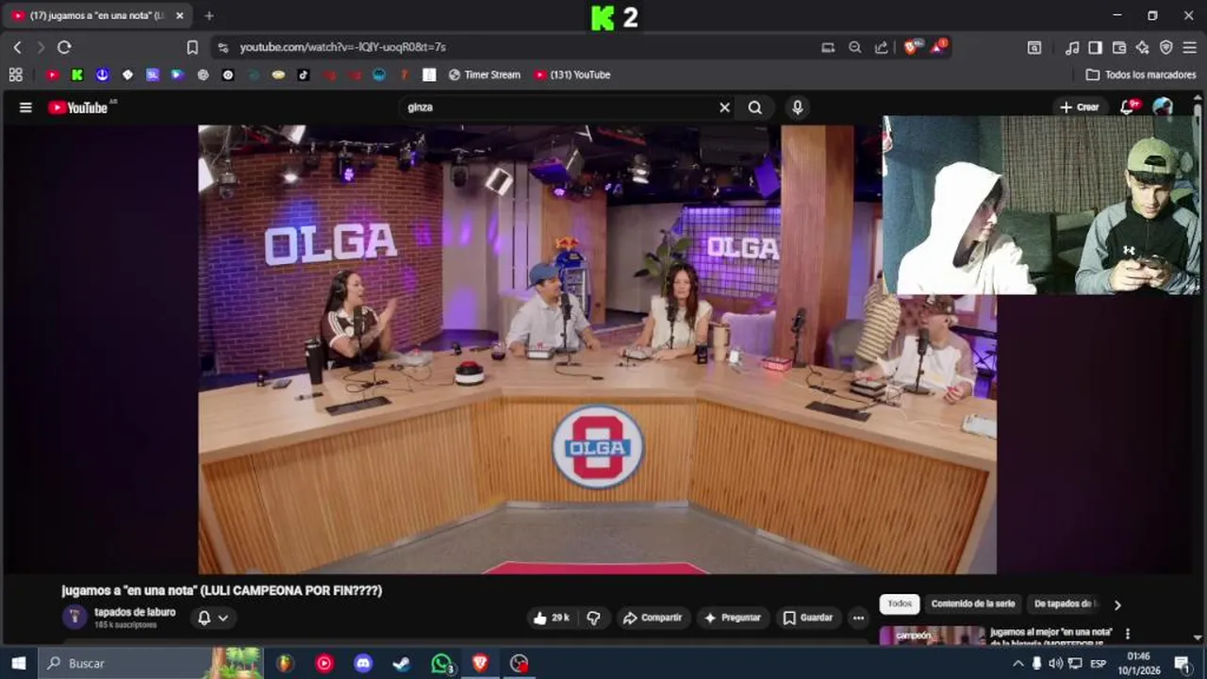Open the recommended video thumbnail 'campeón'
Image resolution: width=1207 pixels, height=679 pixels.
[x=933, y=636]
